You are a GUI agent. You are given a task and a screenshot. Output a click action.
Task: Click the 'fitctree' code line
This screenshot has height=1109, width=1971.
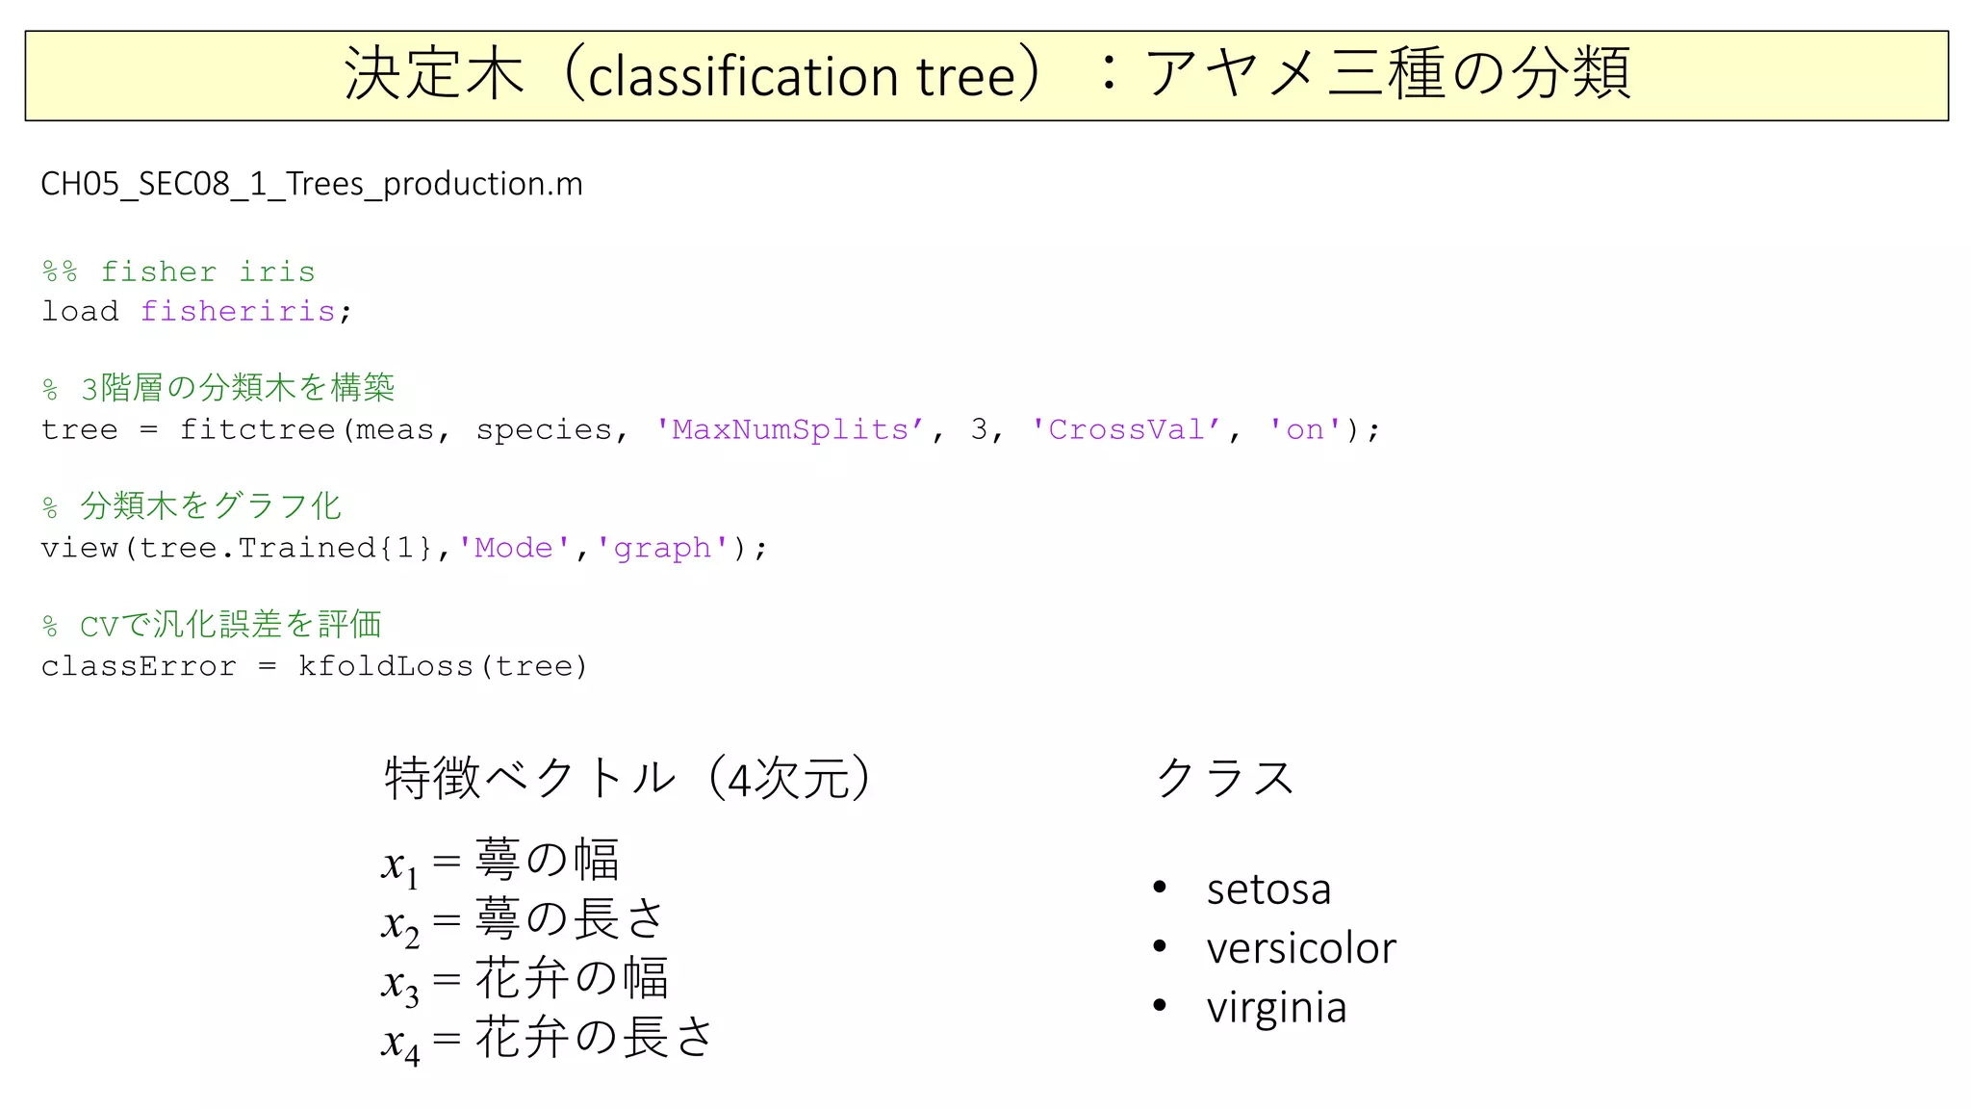pyautogui.click(x=711, y=429)
